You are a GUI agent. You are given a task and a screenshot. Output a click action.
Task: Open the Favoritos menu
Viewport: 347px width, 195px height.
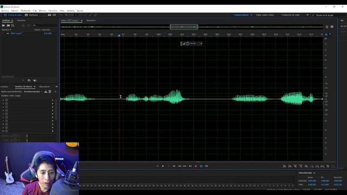pos(53,11)
